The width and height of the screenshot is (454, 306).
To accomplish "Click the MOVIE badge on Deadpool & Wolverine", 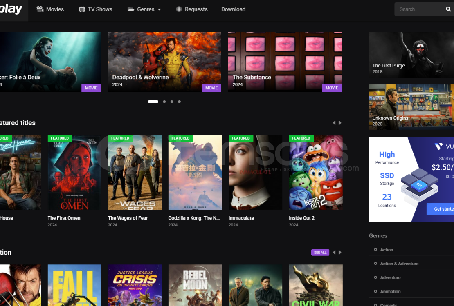I will (x=211, y=88).
